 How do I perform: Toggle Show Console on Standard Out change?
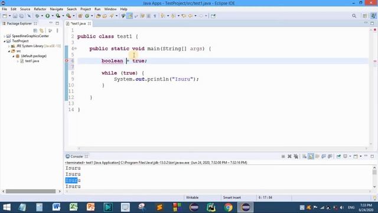point(324,156)
